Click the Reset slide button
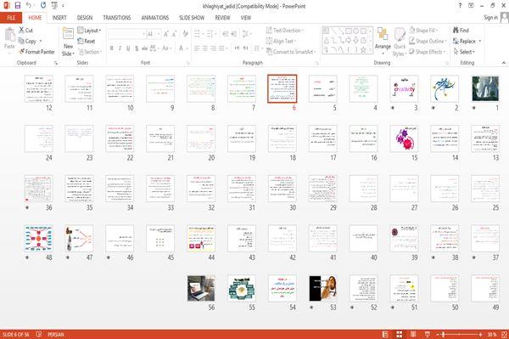 pos(87,41)
